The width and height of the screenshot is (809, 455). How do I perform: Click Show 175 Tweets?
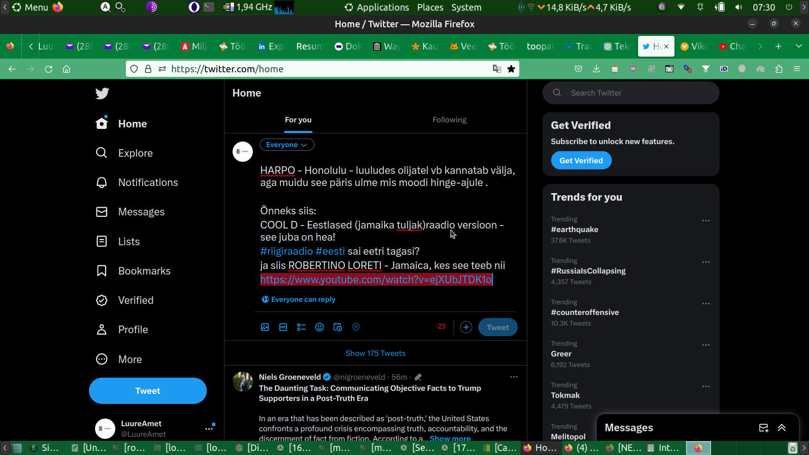point(376,353)
